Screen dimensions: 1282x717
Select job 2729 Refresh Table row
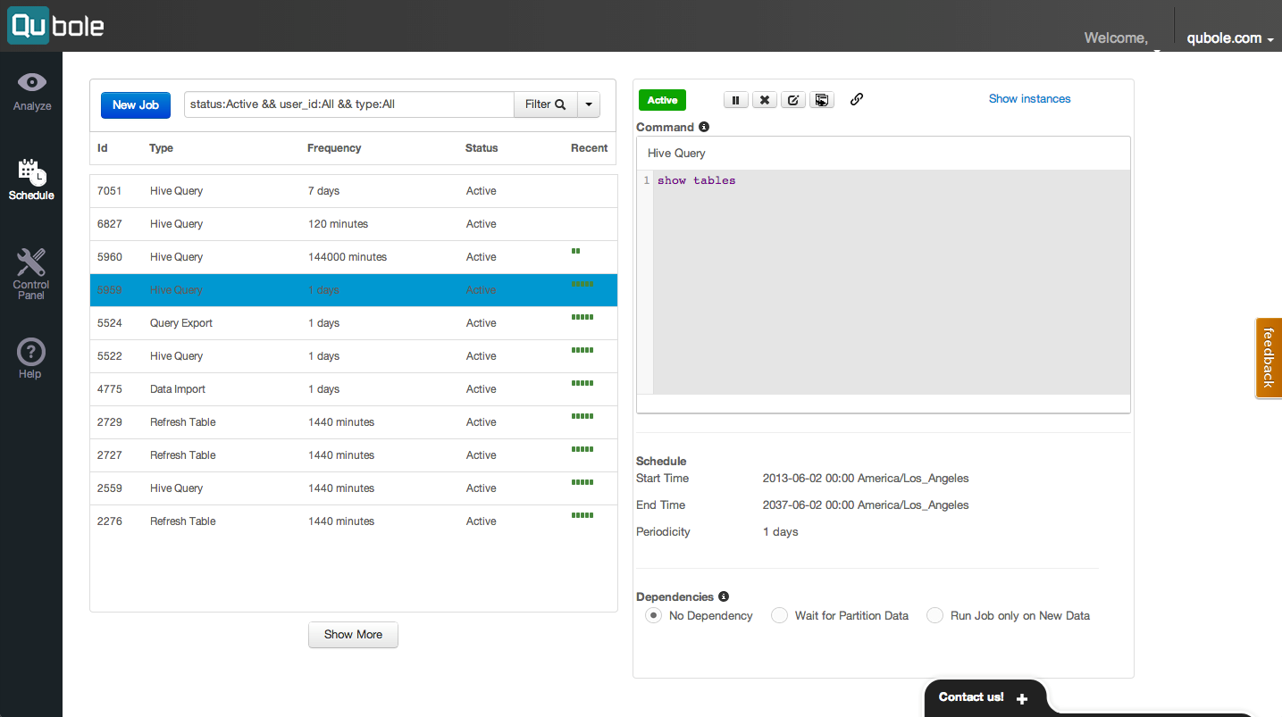(x=354, y=422)
